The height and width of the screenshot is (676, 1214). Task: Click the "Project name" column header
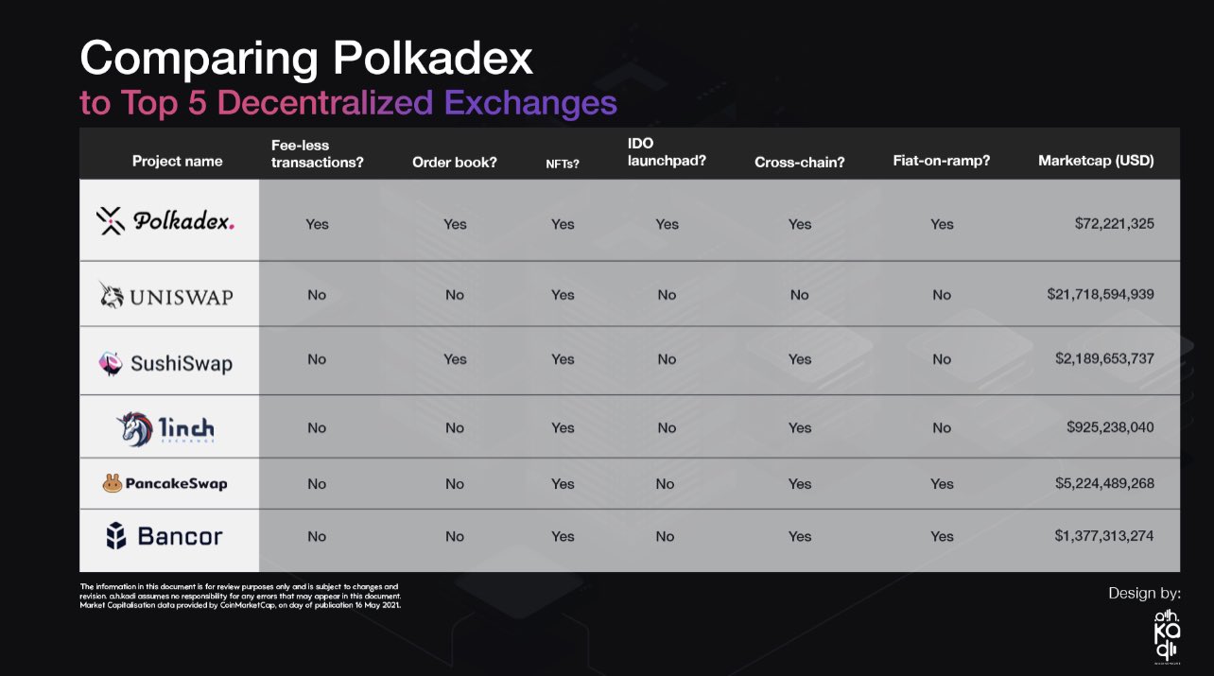177,162
